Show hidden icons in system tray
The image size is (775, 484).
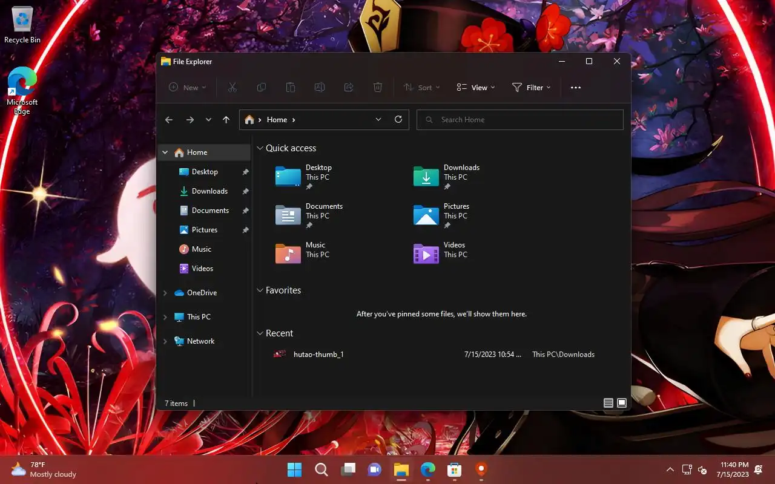(x=670, y=469)
